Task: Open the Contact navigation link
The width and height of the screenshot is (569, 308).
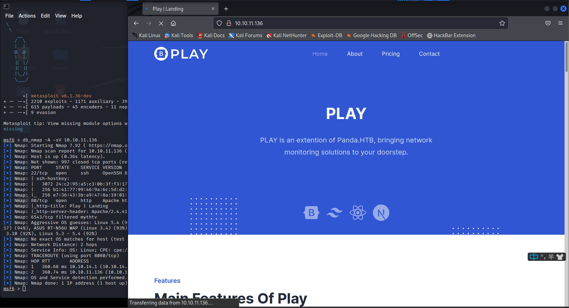Action: pos(429,54)
